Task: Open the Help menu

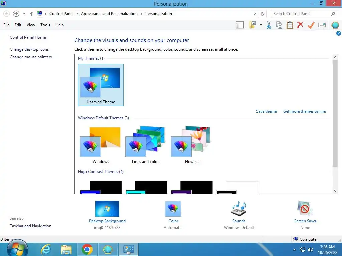Action: point(59,25)
